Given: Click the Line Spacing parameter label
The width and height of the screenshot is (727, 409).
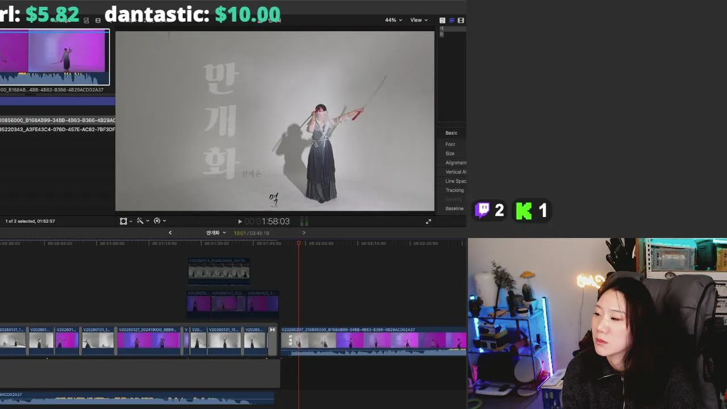Looking at the screenshot, I should pos(456,181).
